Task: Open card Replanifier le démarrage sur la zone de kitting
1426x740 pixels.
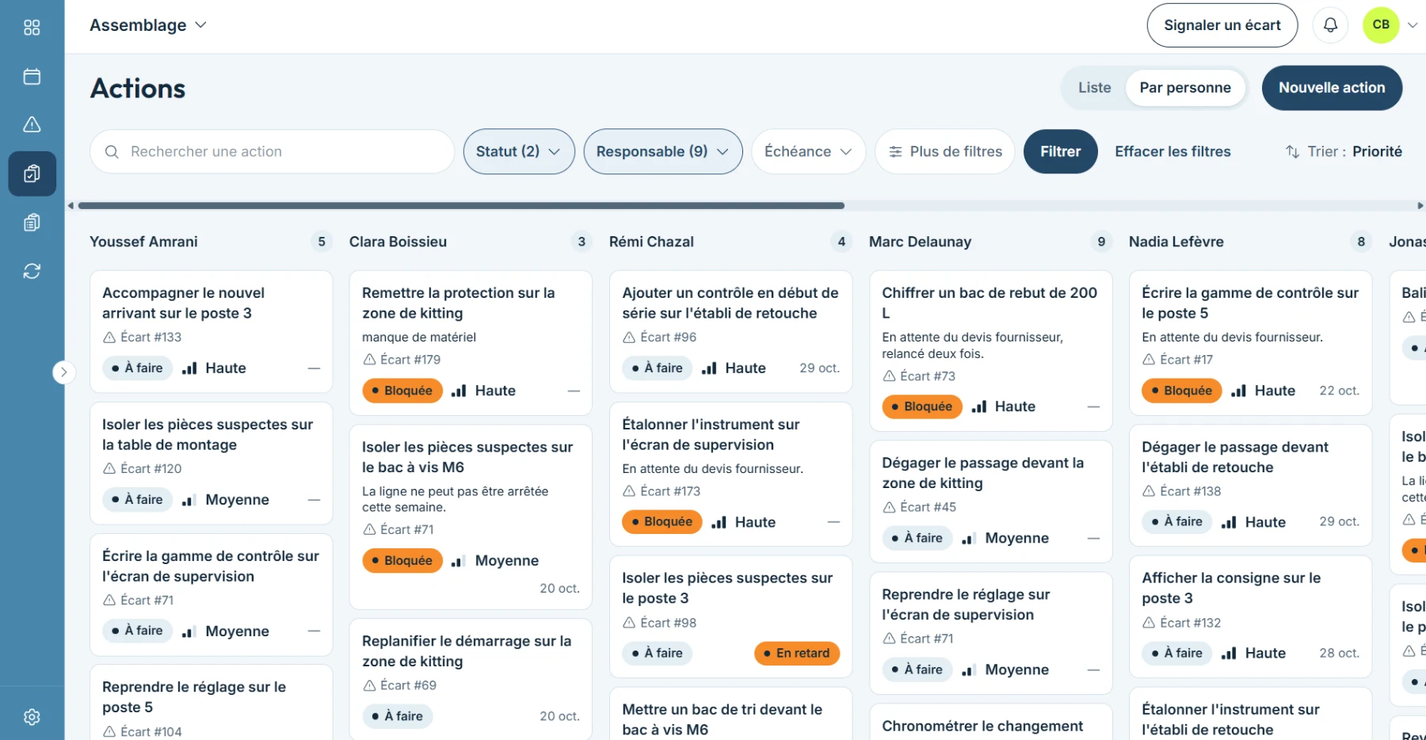Action: (x=471, y=679)
